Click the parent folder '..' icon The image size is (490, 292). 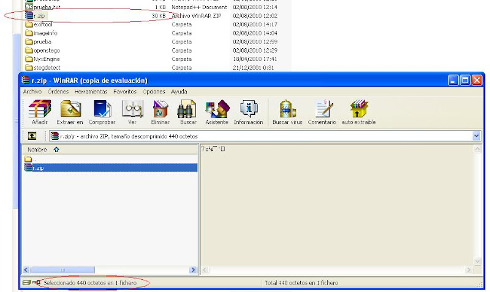click(28, 159)
